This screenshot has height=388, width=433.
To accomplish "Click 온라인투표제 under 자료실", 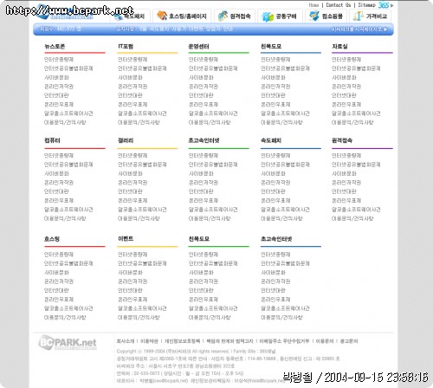I will click(346, 104).
